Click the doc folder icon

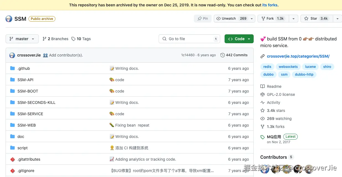click(x=12, y=137)
